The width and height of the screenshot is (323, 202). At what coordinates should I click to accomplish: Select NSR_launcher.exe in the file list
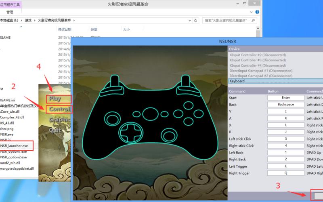point(15,145)
